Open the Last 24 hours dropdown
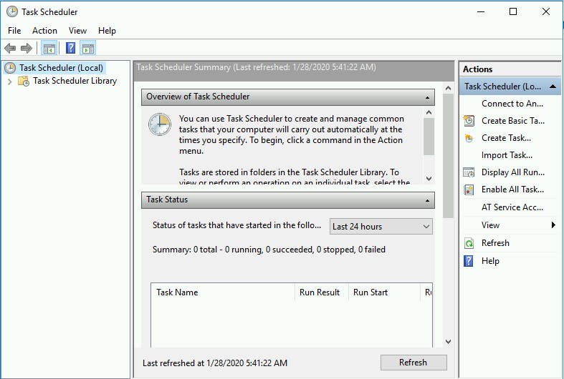This screenshot has height=379, width=564. [x=381, y=227]
